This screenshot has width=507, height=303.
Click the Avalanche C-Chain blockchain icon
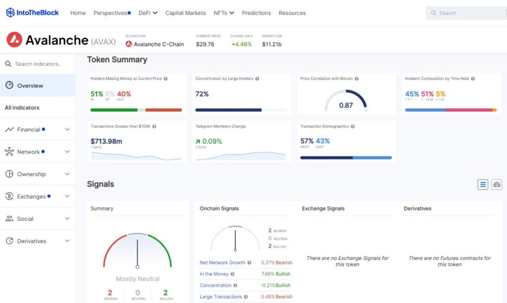(129, 44)
